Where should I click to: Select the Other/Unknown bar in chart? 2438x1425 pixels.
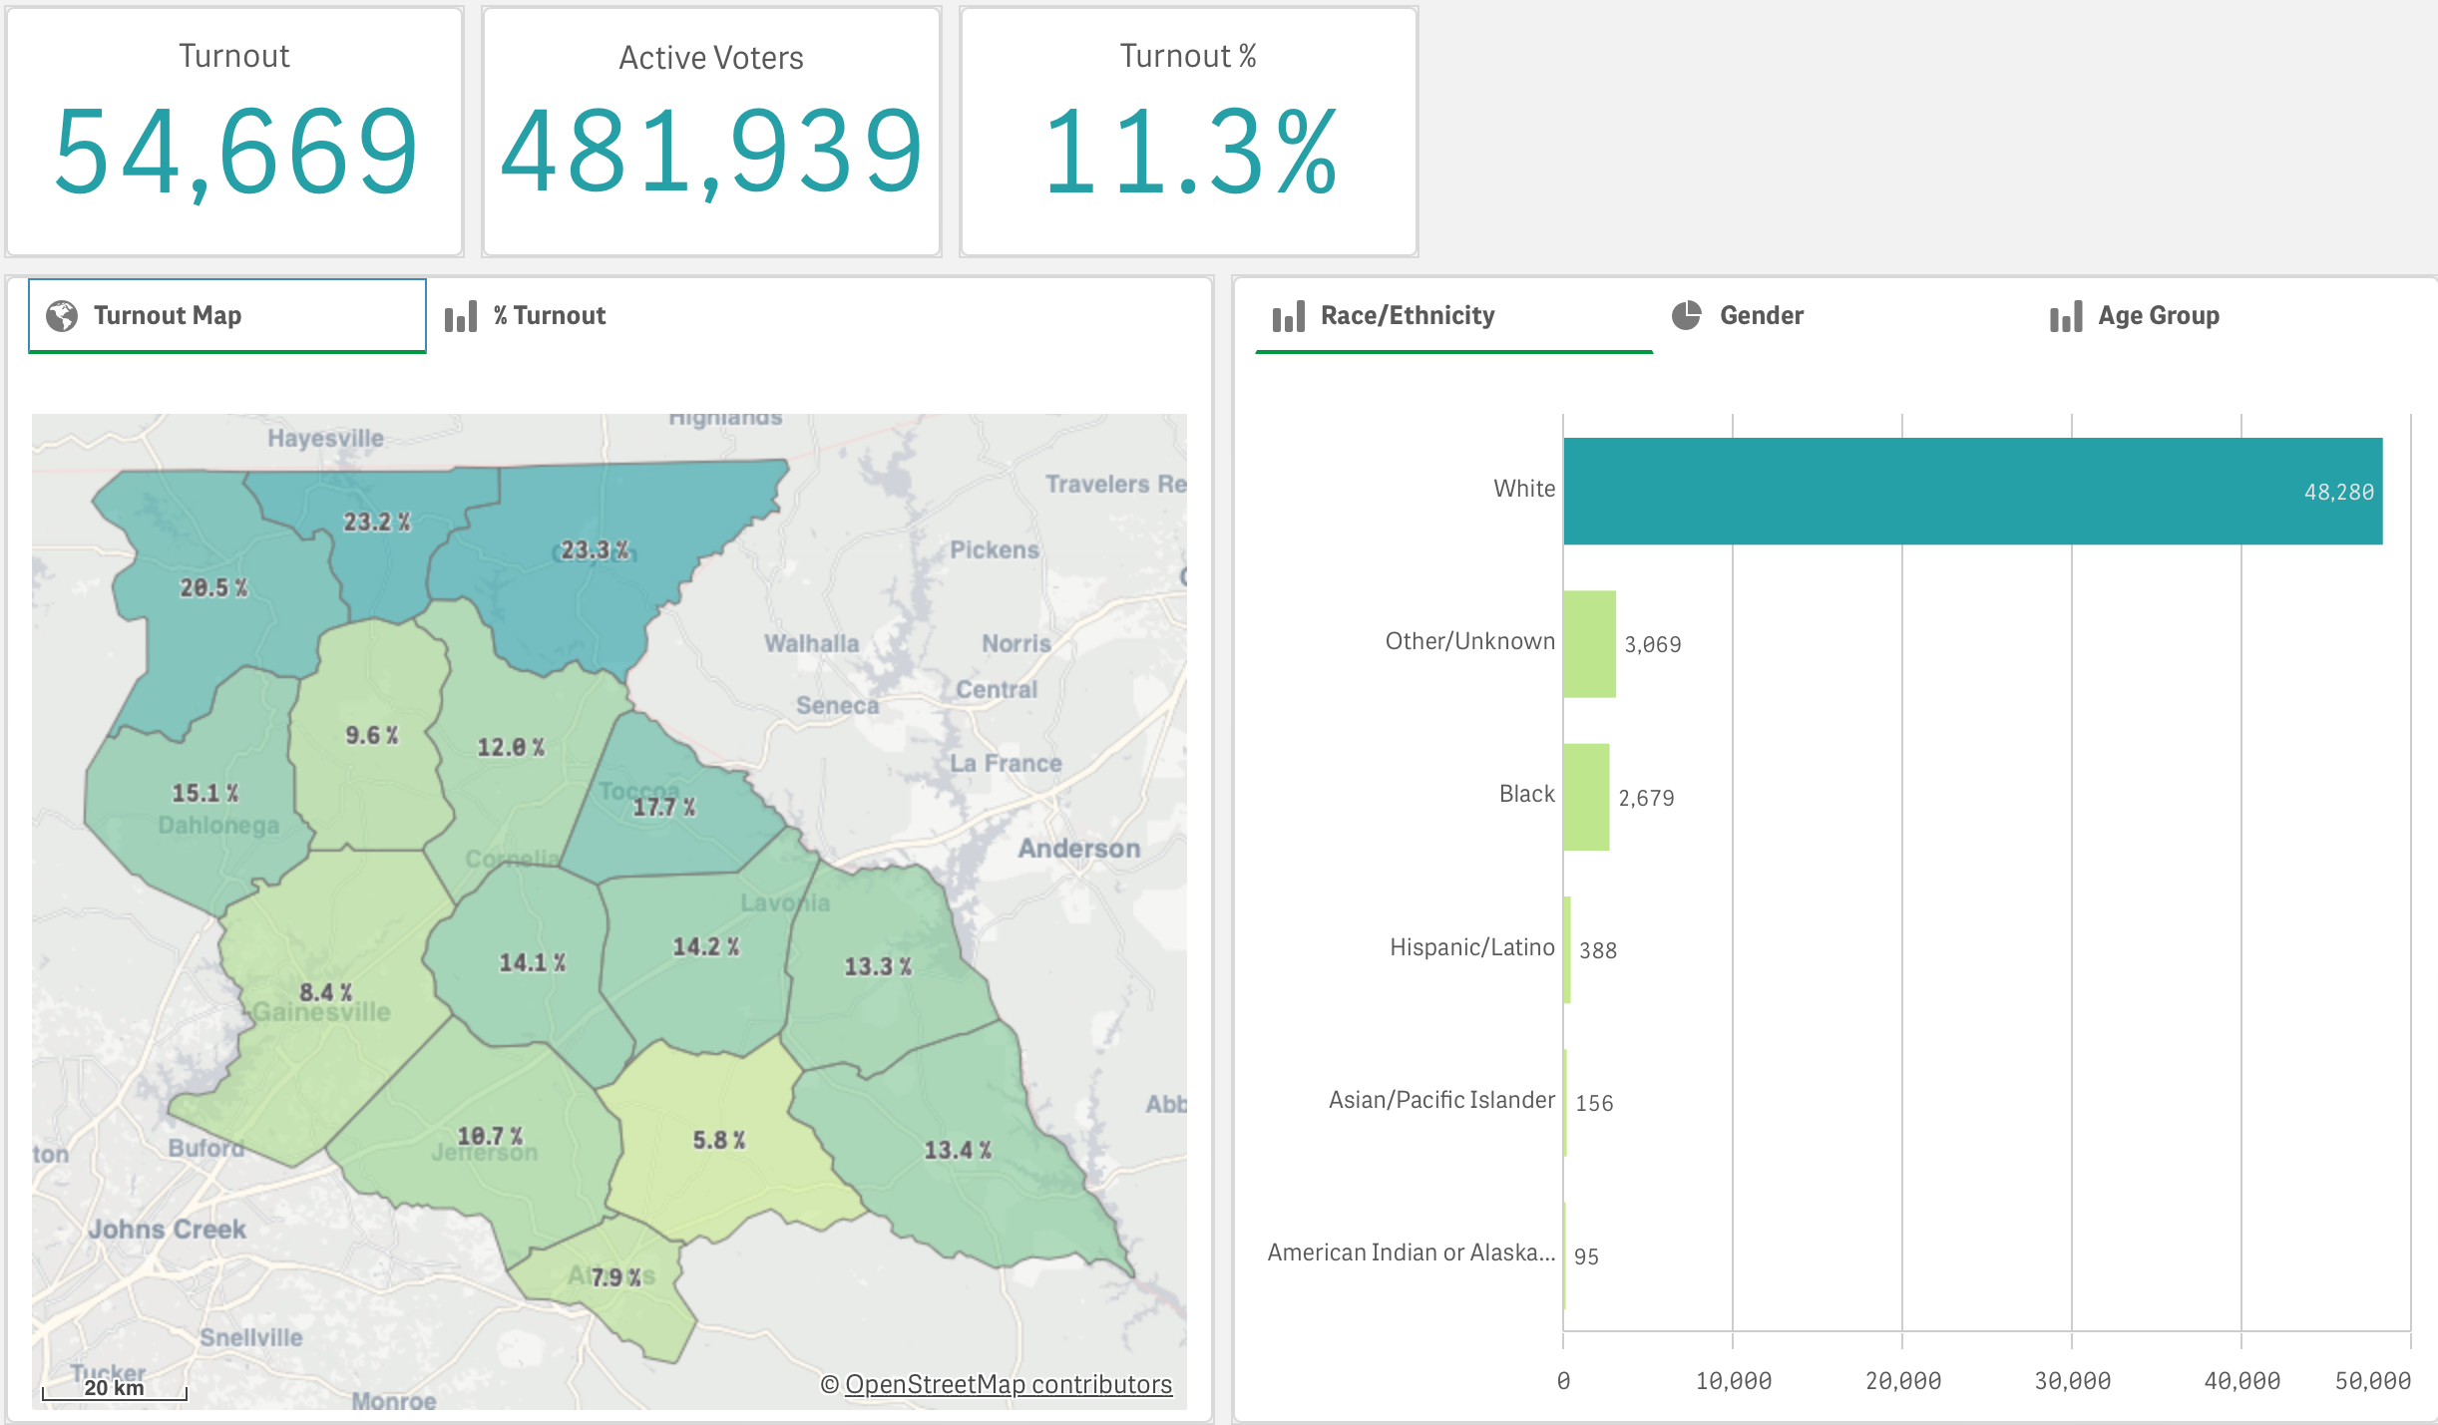[x=1589, y=643]
